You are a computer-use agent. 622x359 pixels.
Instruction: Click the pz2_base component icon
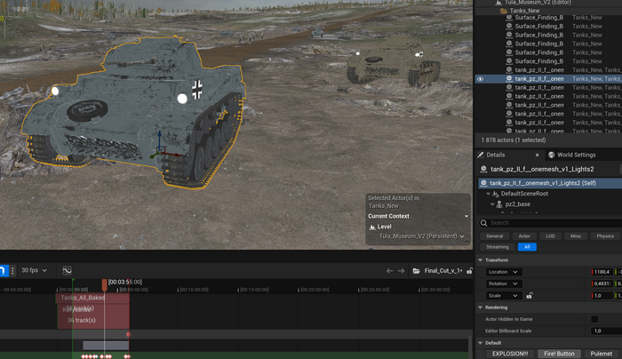[500, 204]
